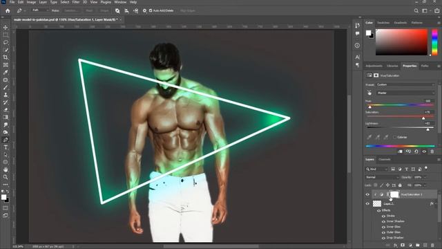
Task: Open pen options gear icon
Action: (x=144, y=11)
